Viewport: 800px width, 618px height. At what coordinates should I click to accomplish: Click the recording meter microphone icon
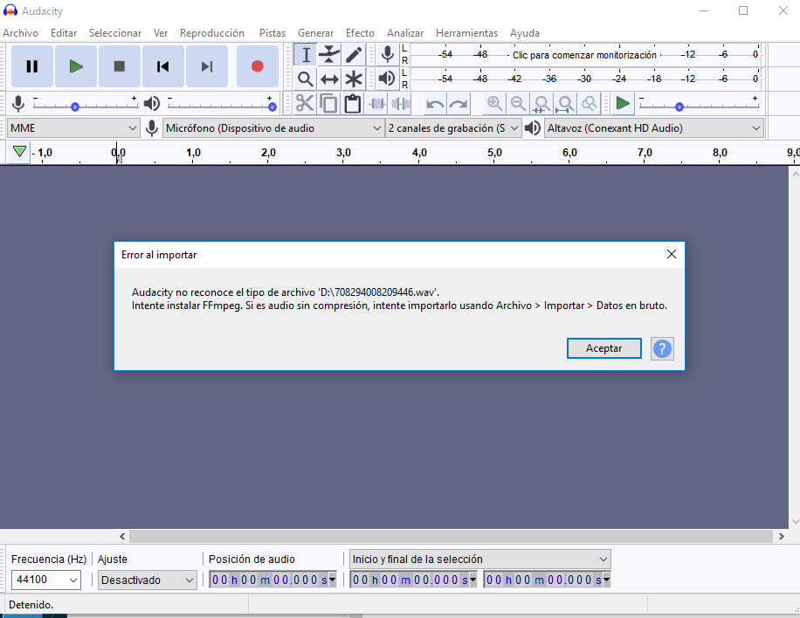click(x=388, y=54)
